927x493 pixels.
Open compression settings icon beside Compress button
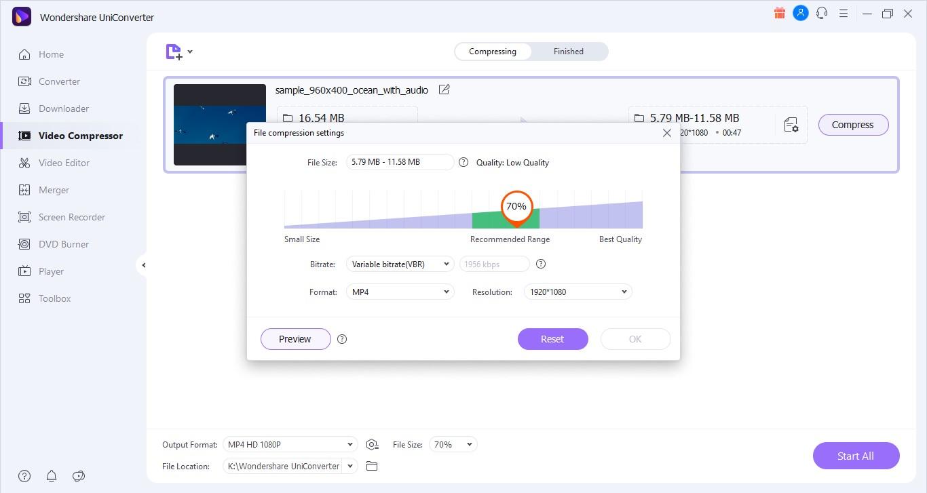click(791, 125)
